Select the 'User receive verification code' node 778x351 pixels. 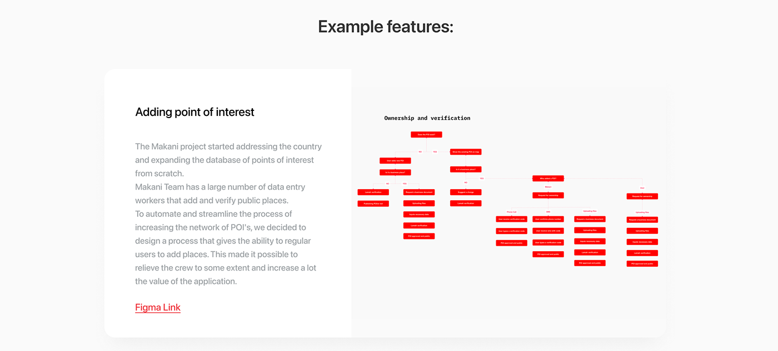click(511, 219)
